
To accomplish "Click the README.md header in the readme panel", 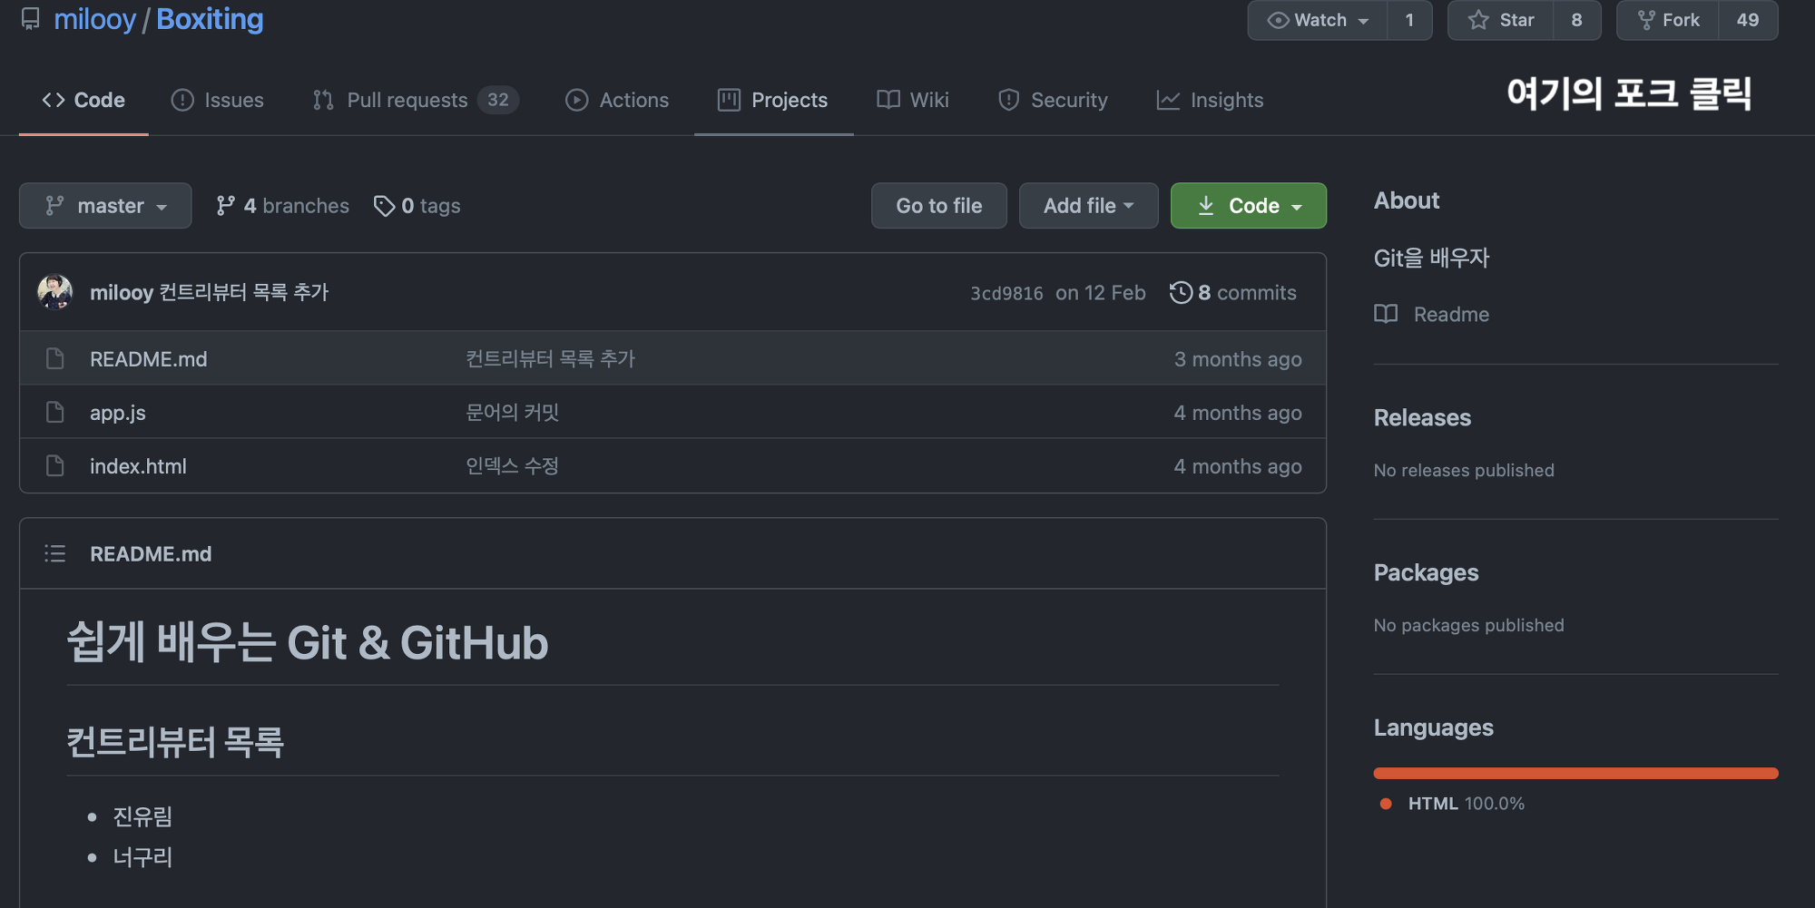I will tap(151, 553).
